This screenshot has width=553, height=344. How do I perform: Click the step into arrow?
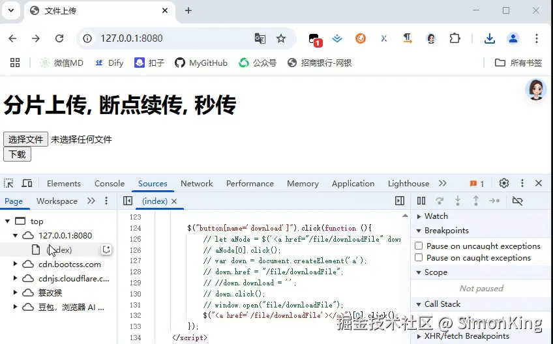click(458, 201)
